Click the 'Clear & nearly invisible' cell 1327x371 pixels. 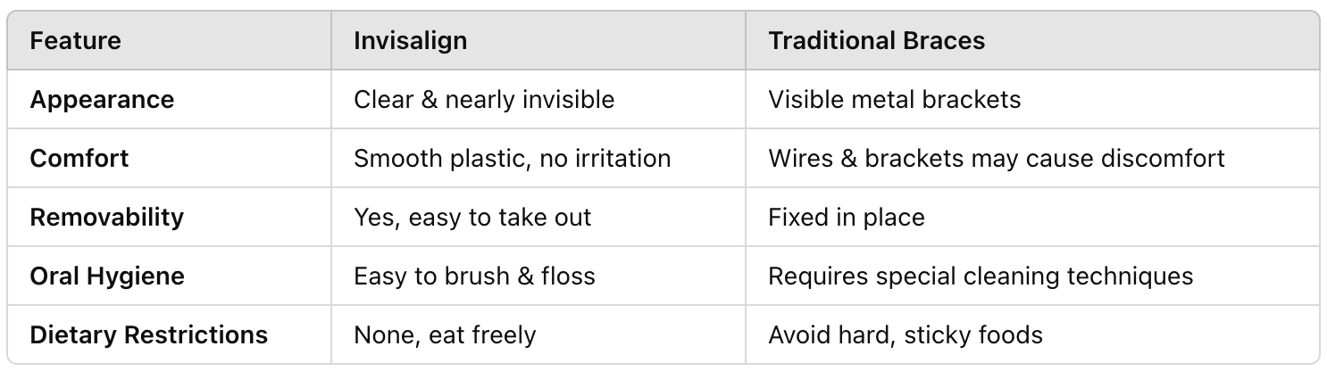484,99
